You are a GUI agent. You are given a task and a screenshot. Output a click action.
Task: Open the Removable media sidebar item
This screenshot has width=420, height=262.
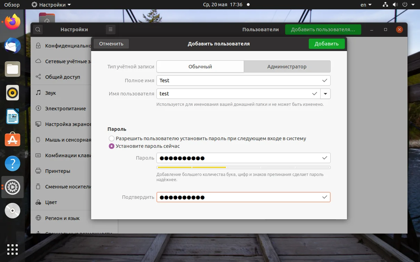(61, 187)
